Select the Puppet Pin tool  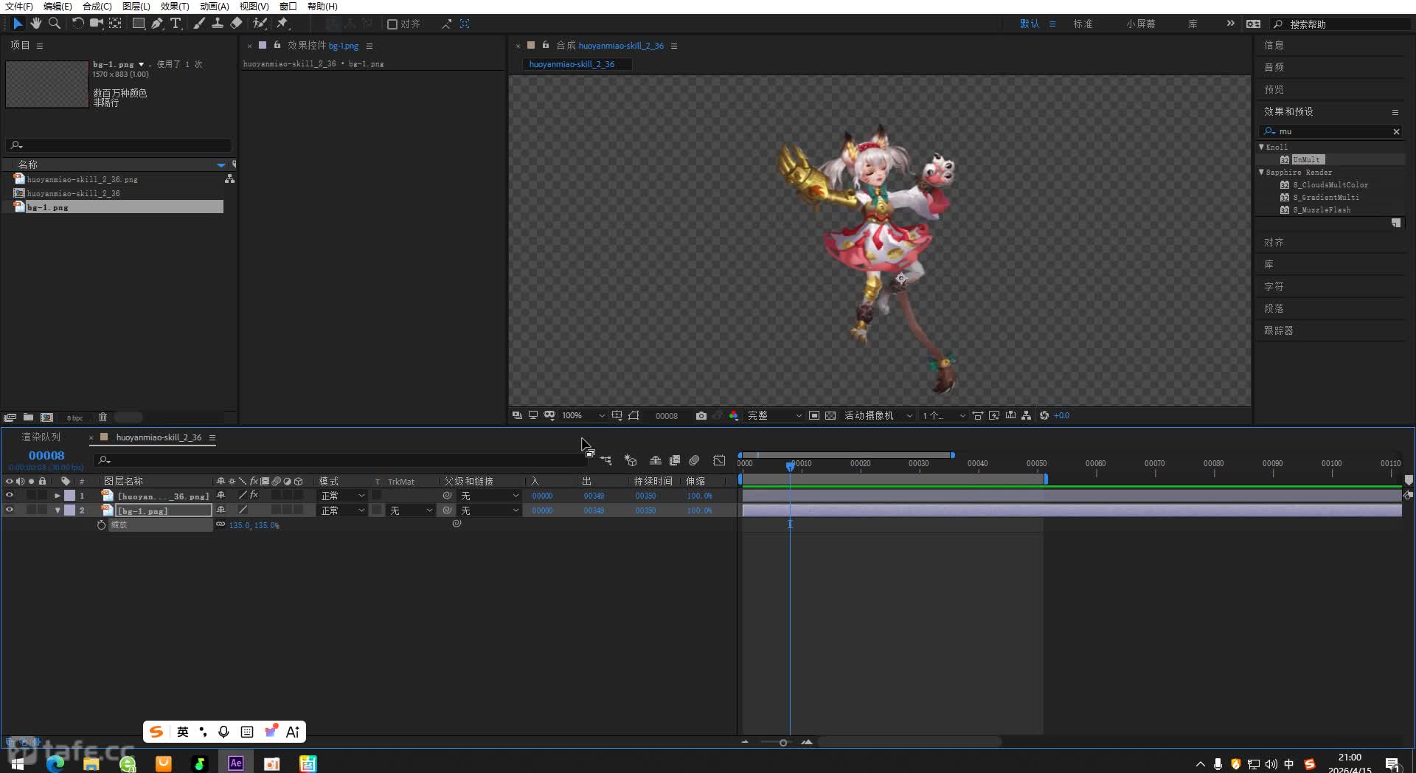(282, 24)
